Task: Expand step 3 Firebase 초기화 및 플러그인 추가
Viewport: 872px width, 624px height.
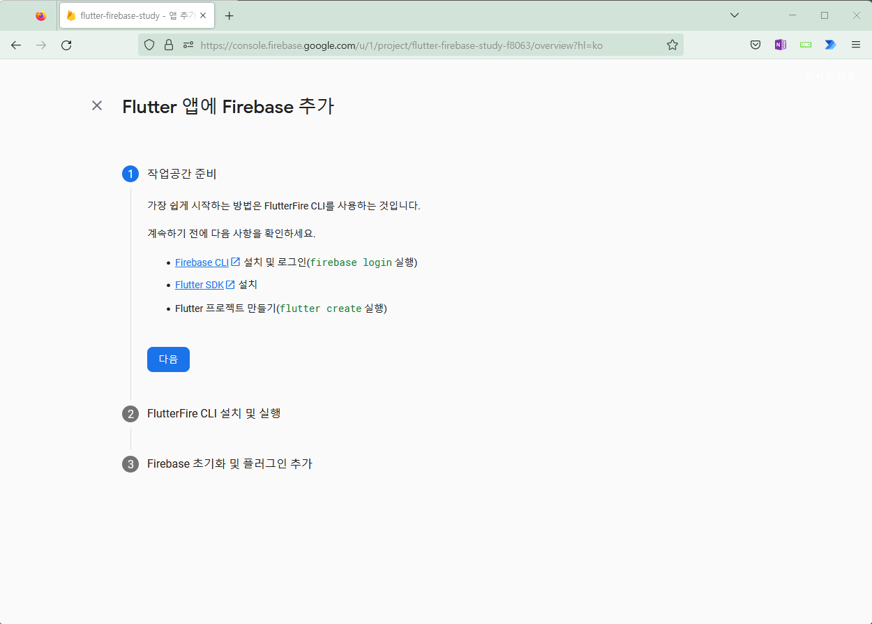Action: pyautogui.click(x=230, y=463)
